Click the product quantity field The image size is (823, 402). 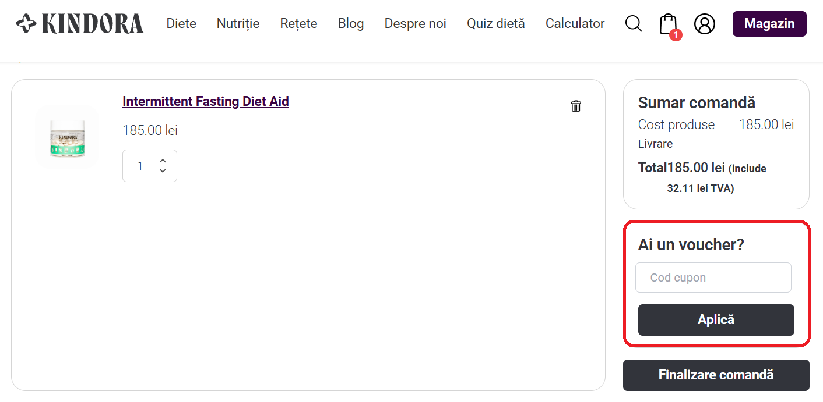140,166
